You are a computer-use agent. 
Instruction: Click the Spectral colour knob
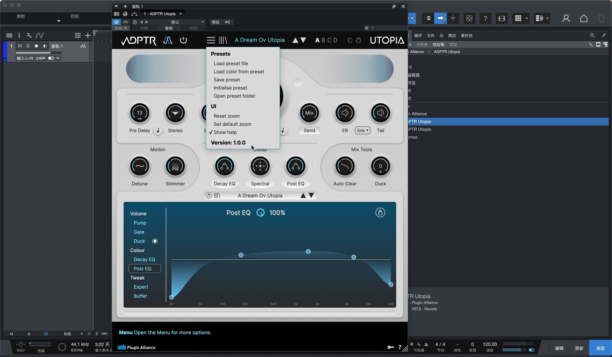click(x=260, y=166)
